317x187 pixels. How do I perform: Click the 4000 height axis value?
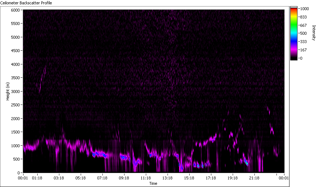pos(15,64)
